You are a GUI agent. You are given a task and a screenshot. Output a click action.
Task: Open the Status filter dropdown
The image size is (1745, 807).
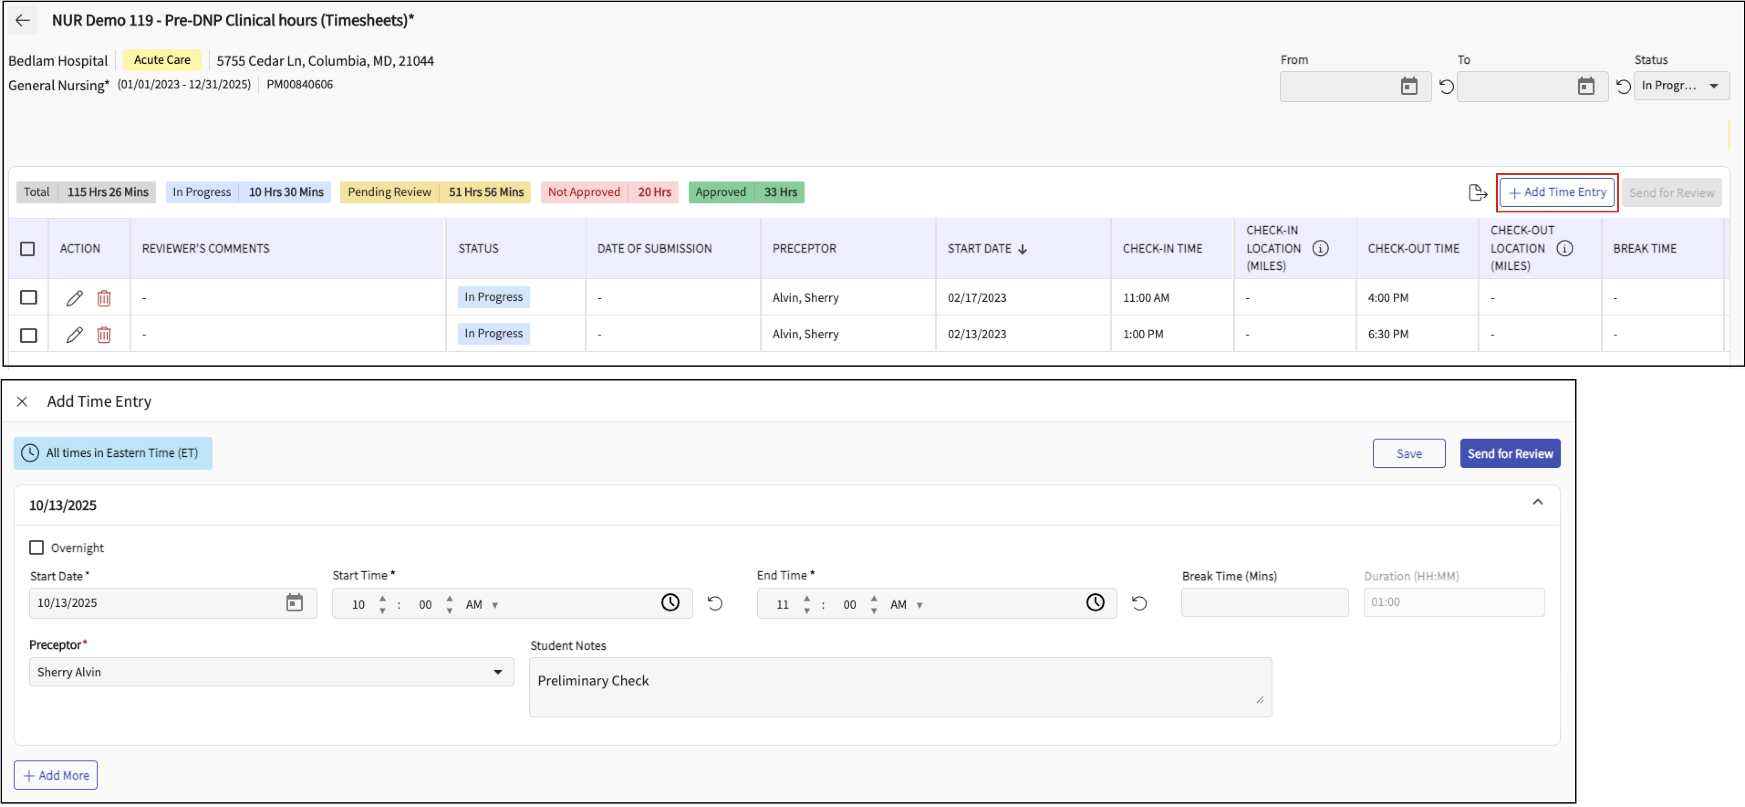pyautogui.click(x=1681, y=86)
